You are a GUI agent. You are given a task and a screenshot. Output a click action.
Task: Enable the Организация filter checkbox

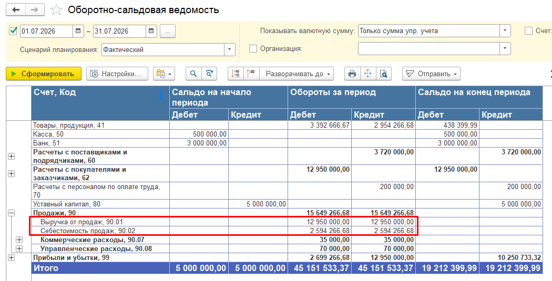pyautogui.click(x=253, y=49)
